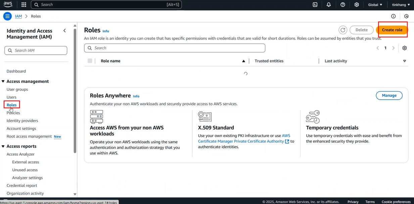Click the external link icon beside Private Certificate Authority
The height and width of the screenshot is (204, 414).
click(287, 142)
